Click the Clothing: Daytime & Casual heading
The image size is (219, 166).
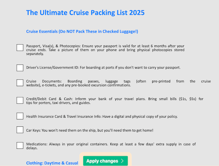pyautogui.click(x=52, y=163)
